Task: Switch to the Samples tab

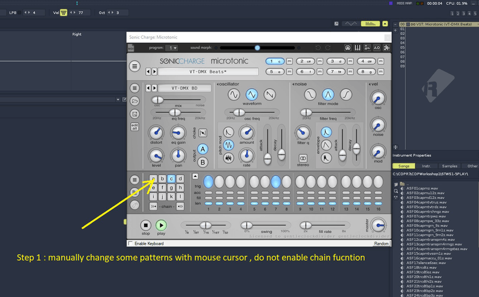Action: click(449, 166)
